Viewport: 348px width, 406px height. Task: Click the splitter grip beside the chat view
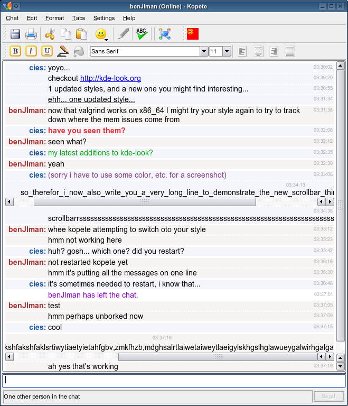(x=341, y=205)
